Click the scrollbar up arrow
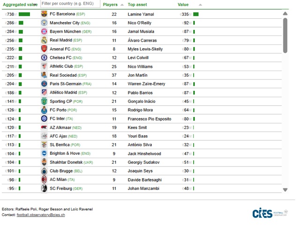 285,14
